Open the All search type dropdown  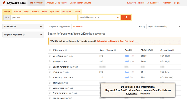coord(7,18)
